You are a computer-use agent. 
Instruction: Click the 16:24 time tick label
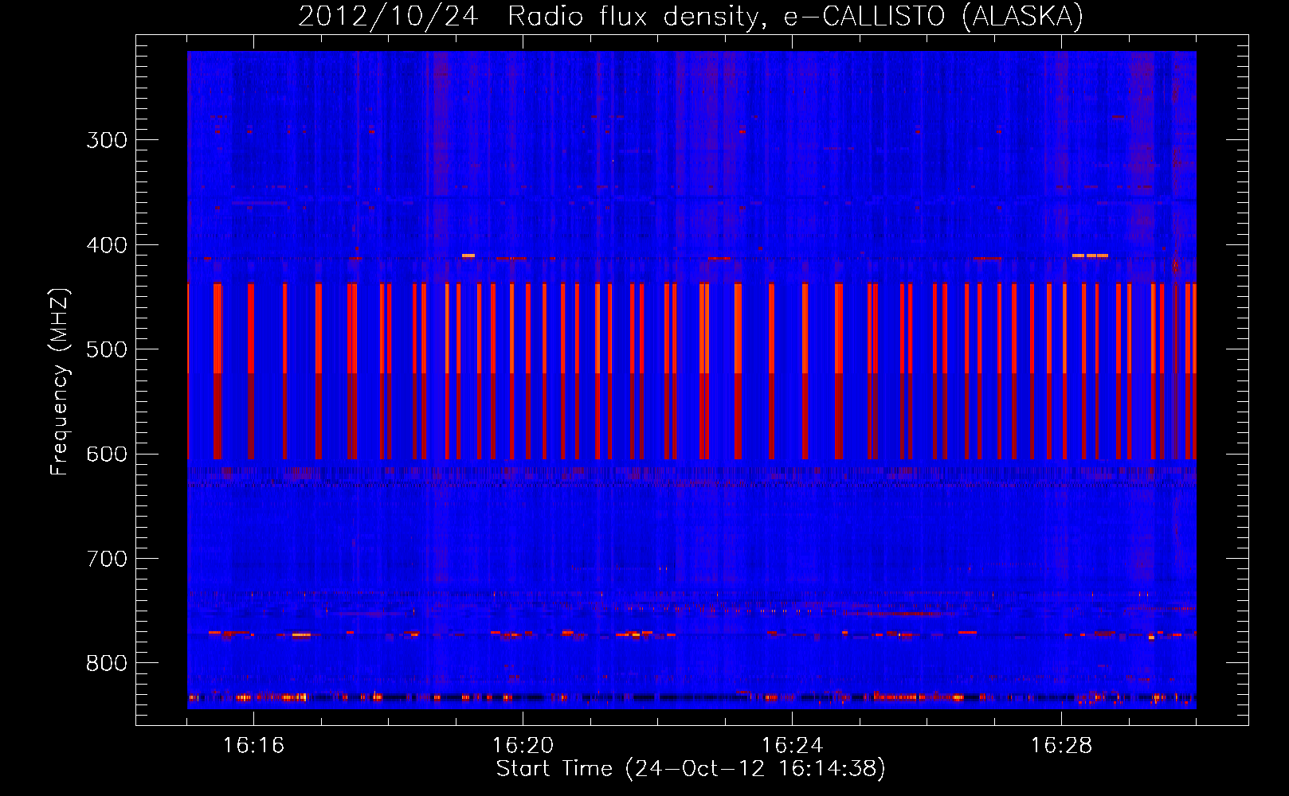coord(792,746)
